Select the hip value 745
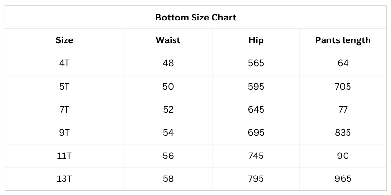391x195 pixels. tap(256, 156)
